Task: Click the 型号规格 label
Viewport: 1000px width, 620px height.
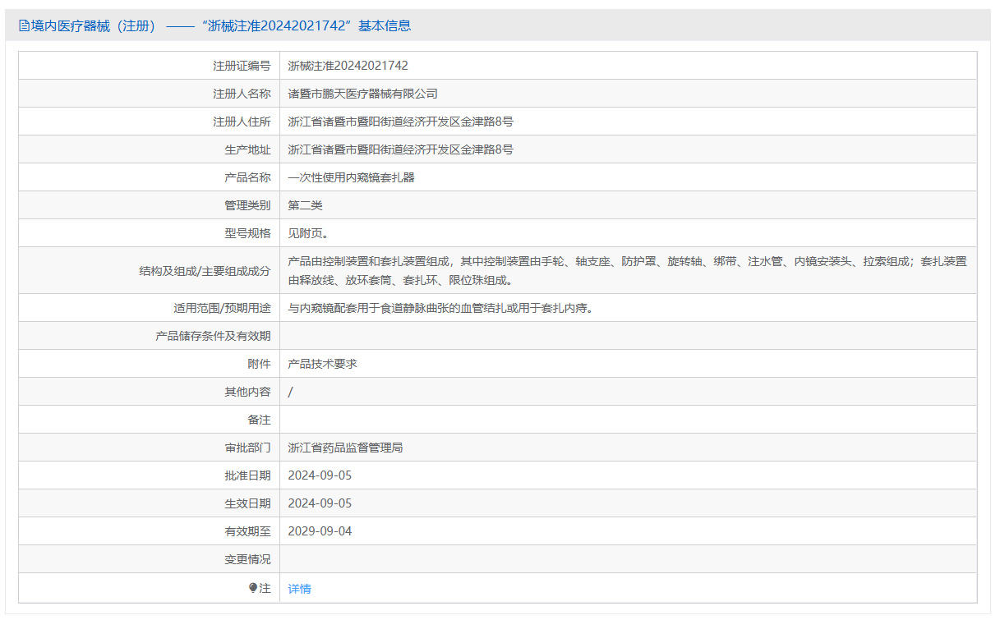Action: [x=247, y=233]
